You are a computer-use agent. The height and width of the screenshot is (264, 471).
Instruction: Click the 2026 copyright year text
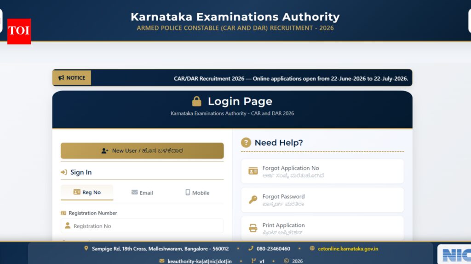click(x=298, y=261)
